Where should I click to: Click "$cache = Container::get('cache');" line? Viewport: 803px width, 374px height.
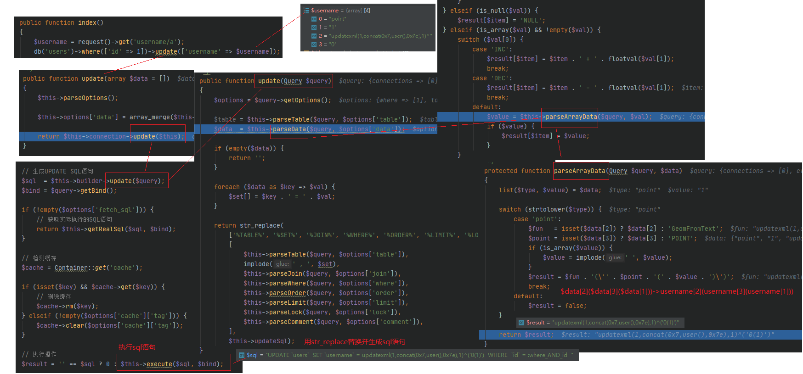82,268
